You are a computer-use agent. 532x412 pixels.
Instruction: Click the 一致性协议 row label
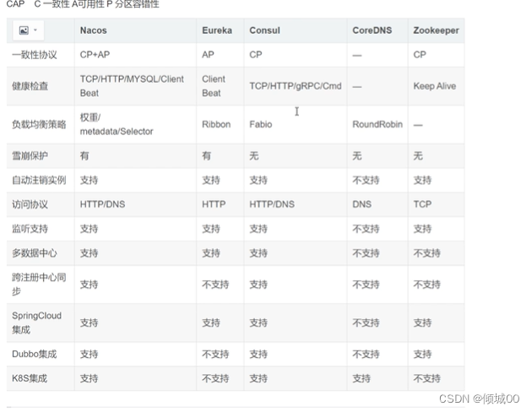(35, 55)
